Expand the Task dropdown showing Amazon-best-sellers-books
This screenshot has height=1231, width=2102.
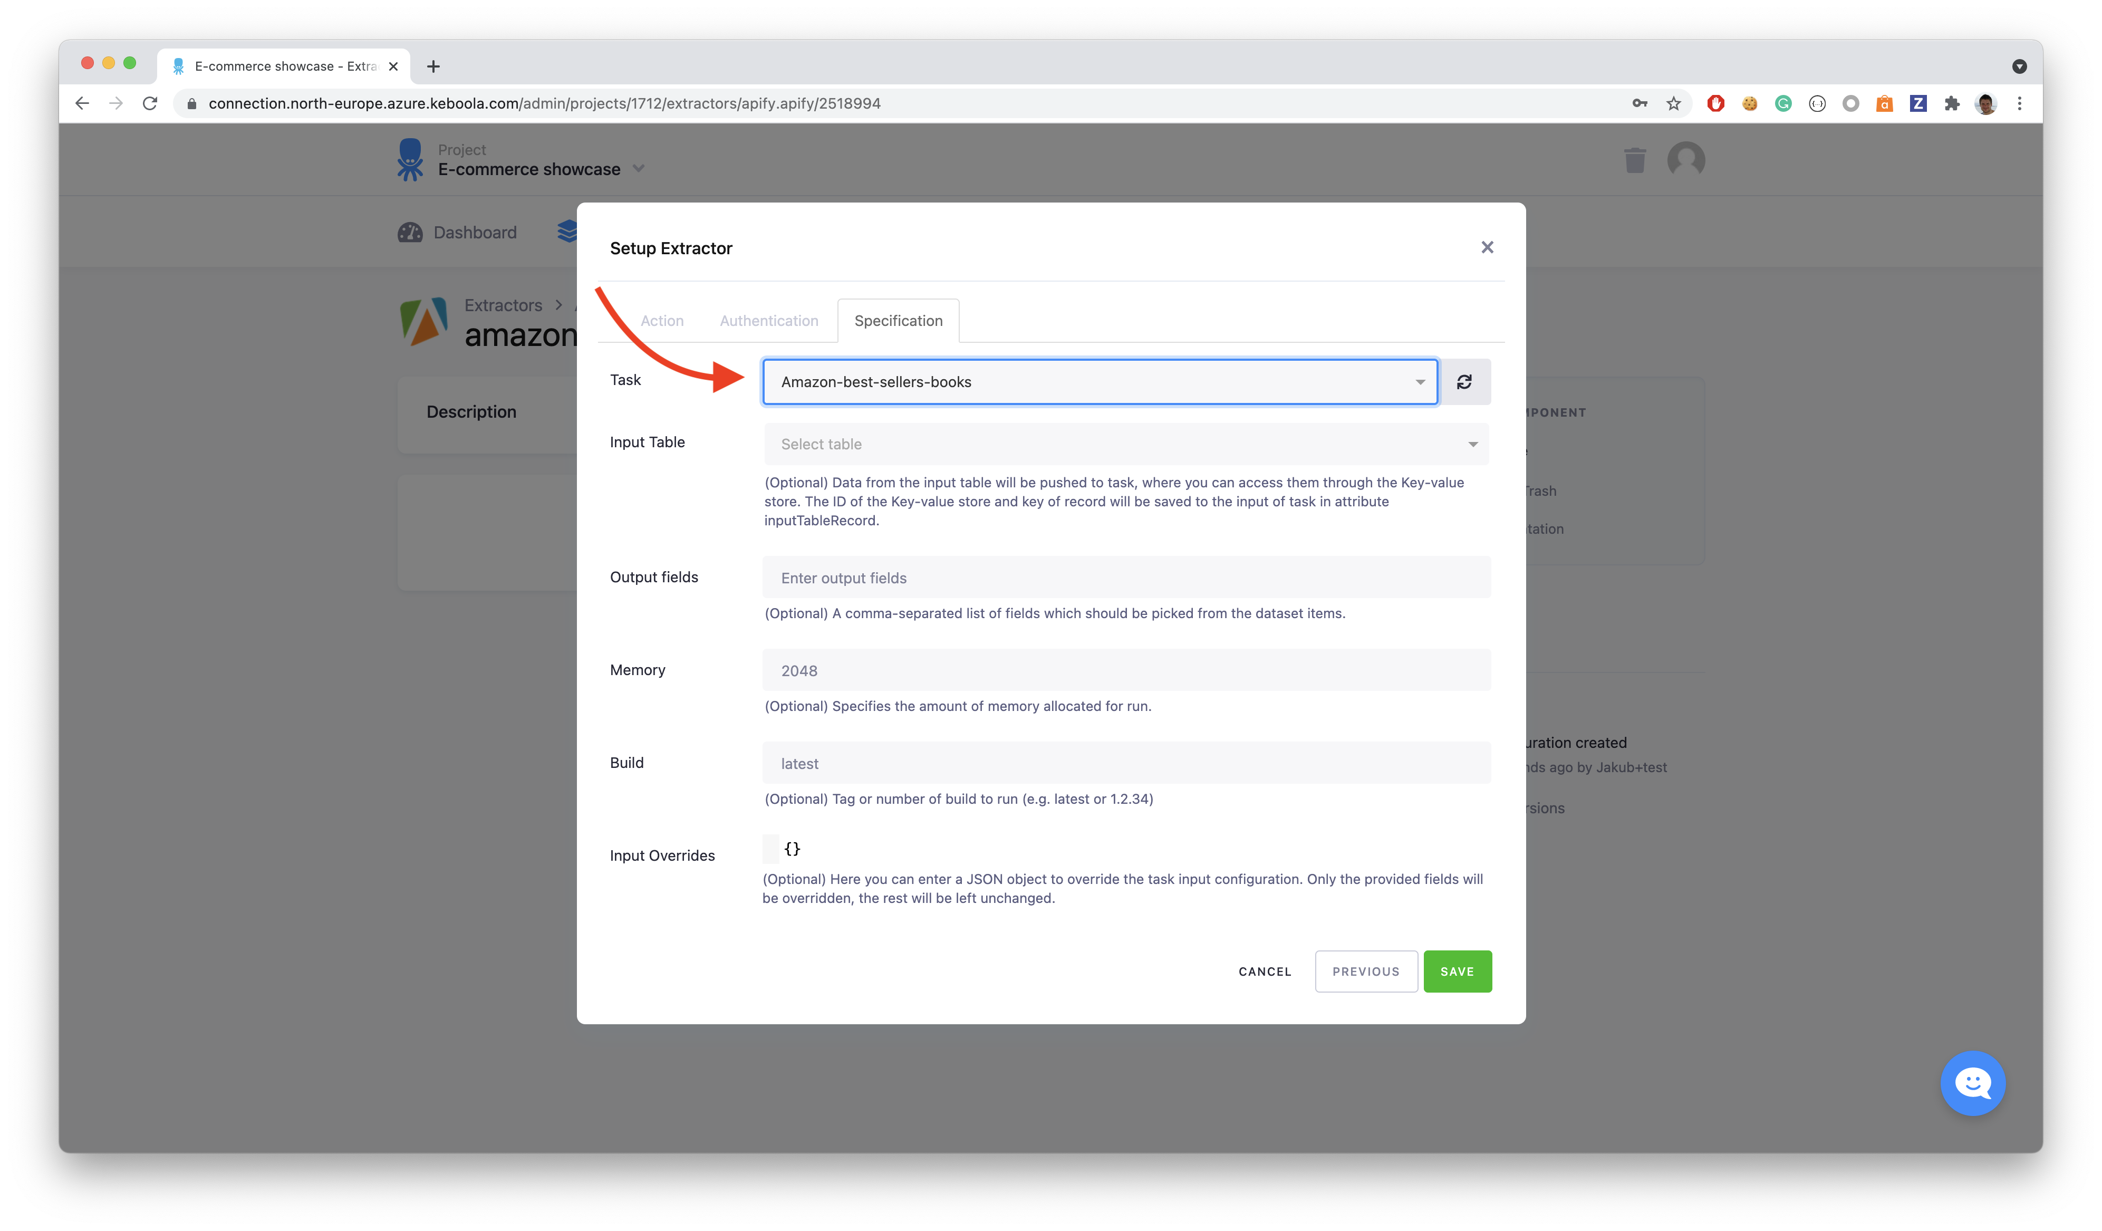point(1100,382)
